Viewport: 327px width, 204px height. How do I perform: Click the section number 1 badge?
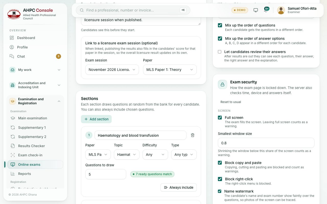pos(89,135)
